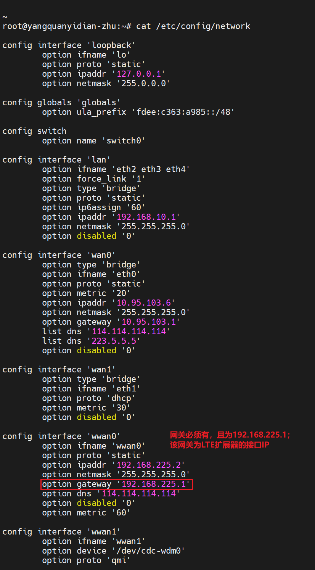Click the wan0 metric '20' line
The width and height of the screenshot is (315, 570).
click(86, 293)
